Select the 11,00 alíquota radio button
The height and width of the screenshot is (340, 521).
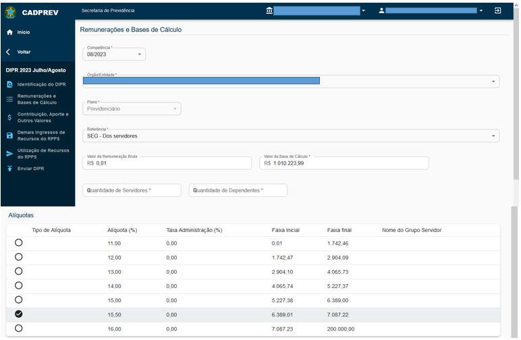[x=18, y=243]
